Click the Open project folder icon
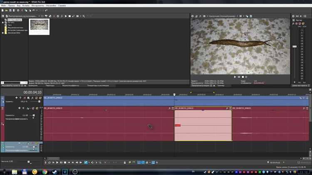312x175 pixels. coord(6,10)
